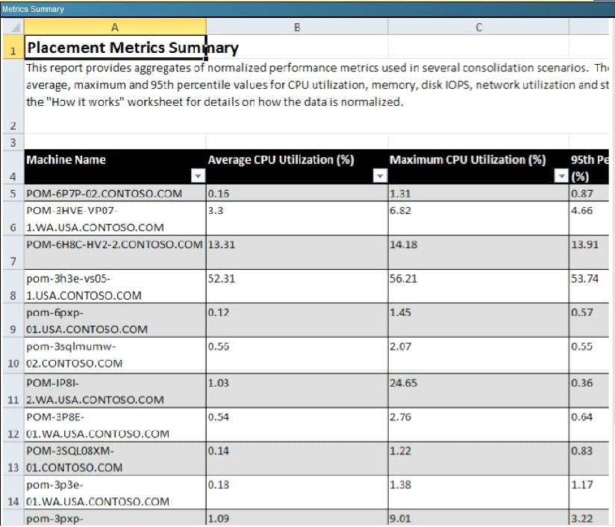Select column C header
Viewport: 615px width, 527px height.
pyautogui.click(x=478, y=27)
